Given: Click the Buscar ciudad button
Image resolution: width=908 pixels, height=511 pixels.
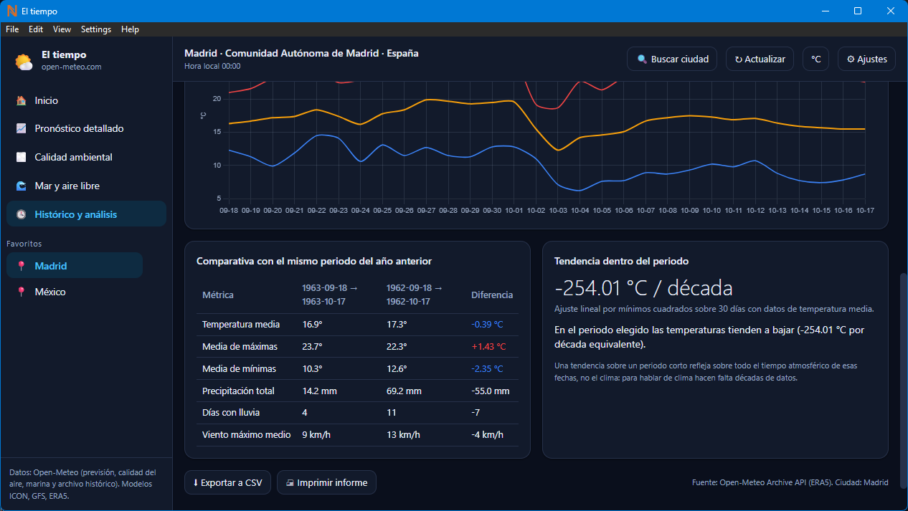Looking at the screenshot, I should point(672,59).
